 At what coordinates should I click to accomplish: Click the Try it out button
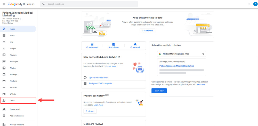[90, 111]
